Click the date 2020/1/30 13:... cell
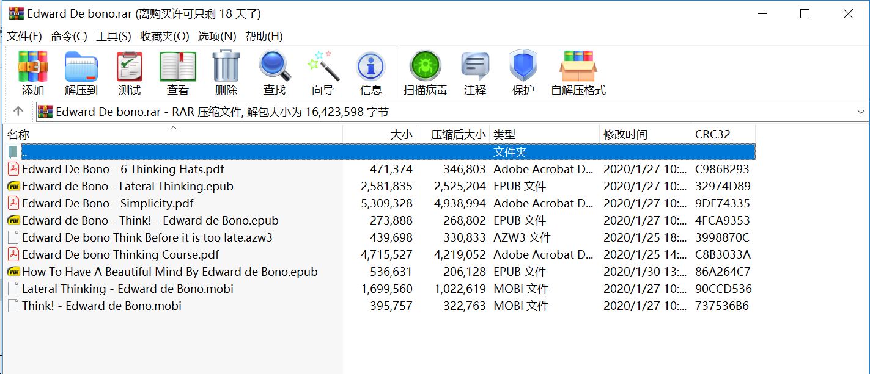870x374 pixels. (x=645, y=272)
